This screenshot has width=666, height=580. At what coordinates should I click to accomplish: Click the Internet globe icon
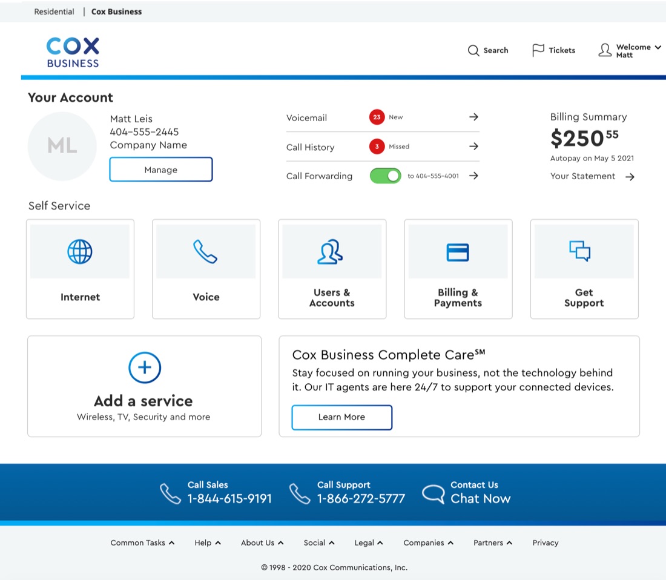(80, 252)
